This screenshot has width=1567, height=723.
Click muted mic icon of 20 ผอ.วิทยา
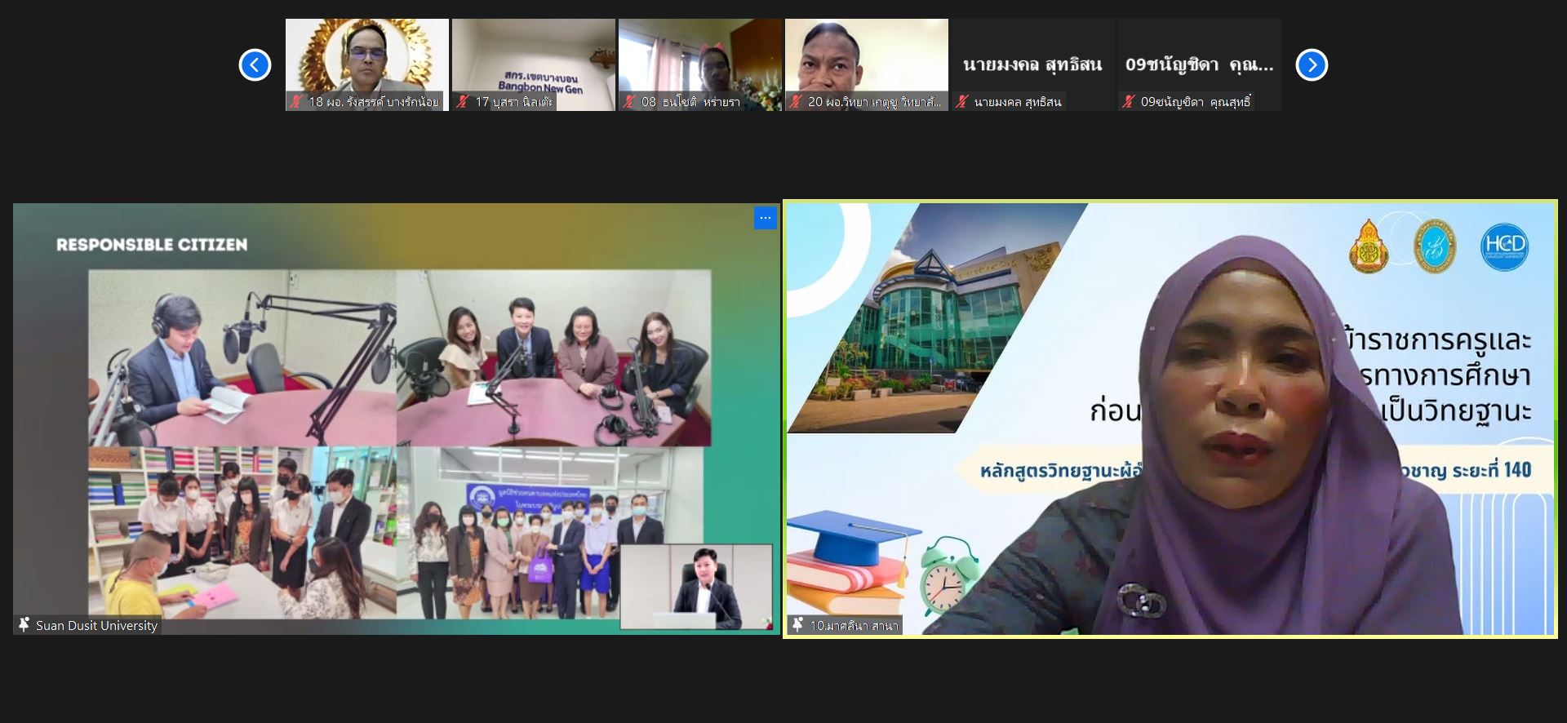[x=796, y=102]
